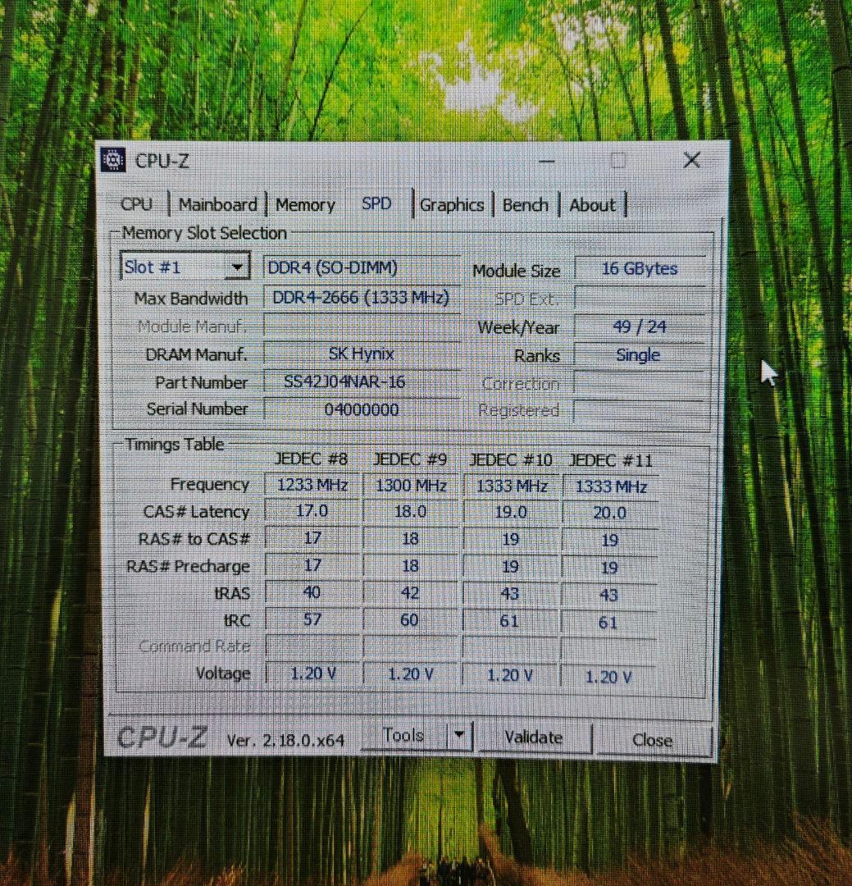Click the 19.0 CAS# Latency cell

[x=511, y=513]
